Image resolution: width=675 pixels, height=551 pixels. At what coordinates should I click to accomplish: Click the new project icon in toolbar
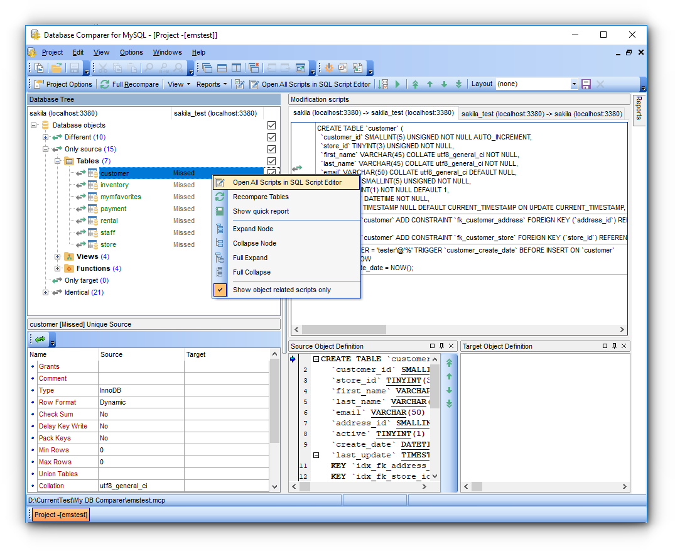click(39, 68)
